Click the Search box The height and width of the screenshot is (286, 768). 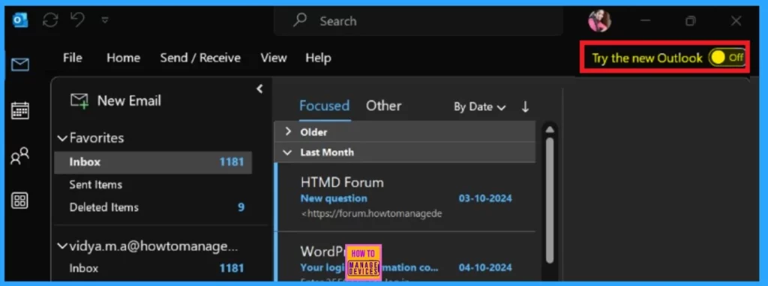click(418, 21)
